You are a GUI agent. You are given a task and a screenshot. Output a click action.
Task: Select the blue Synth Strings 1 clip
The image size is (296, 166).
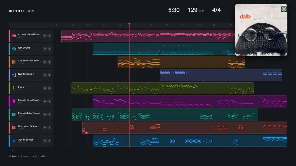point(190,141)
